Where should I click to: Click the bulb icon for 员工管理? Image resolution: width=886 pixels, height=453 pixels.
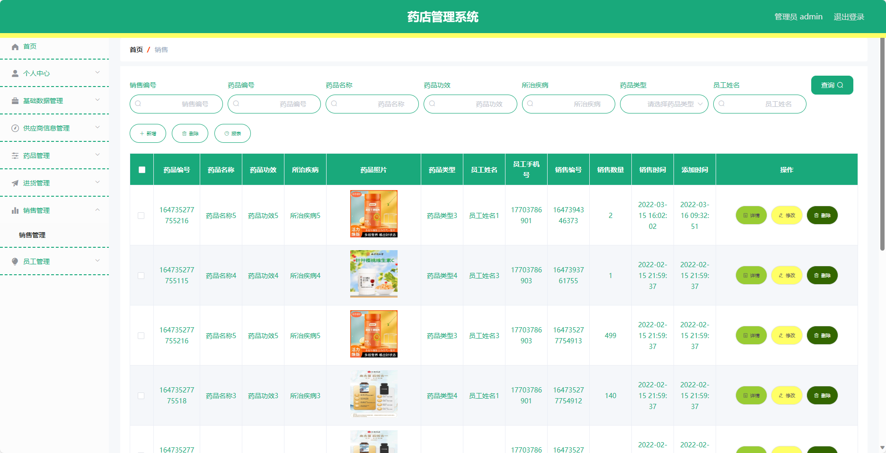(15, 261)
